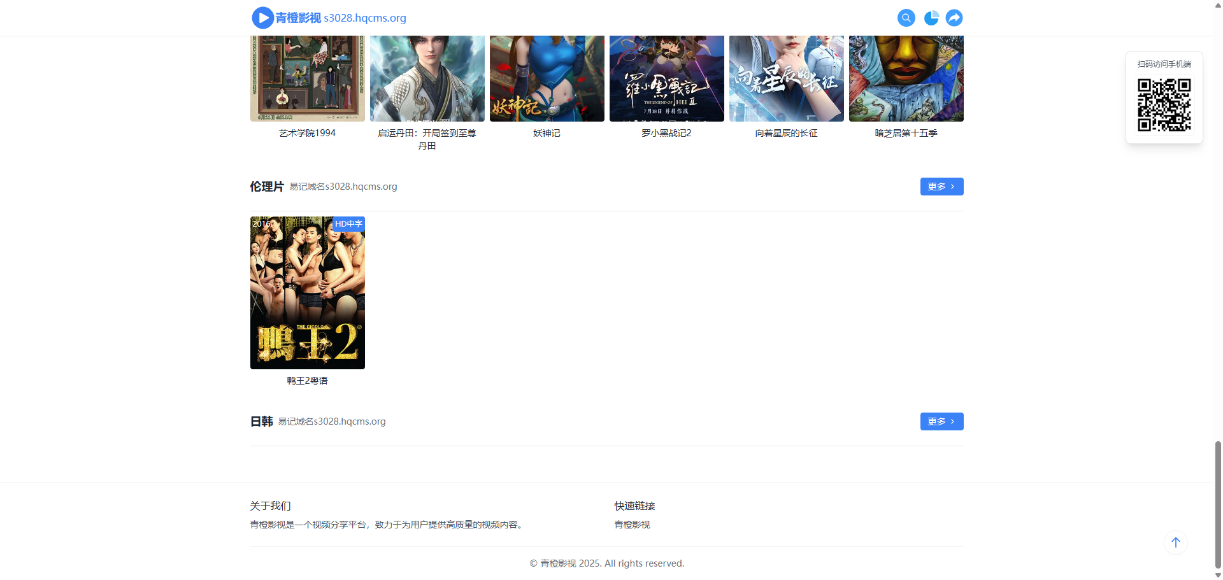The height and width of the screenshot is (580, 1223).
Task: Open the 暗芝居第十五季 poster
Action: [x=906, y=78]
